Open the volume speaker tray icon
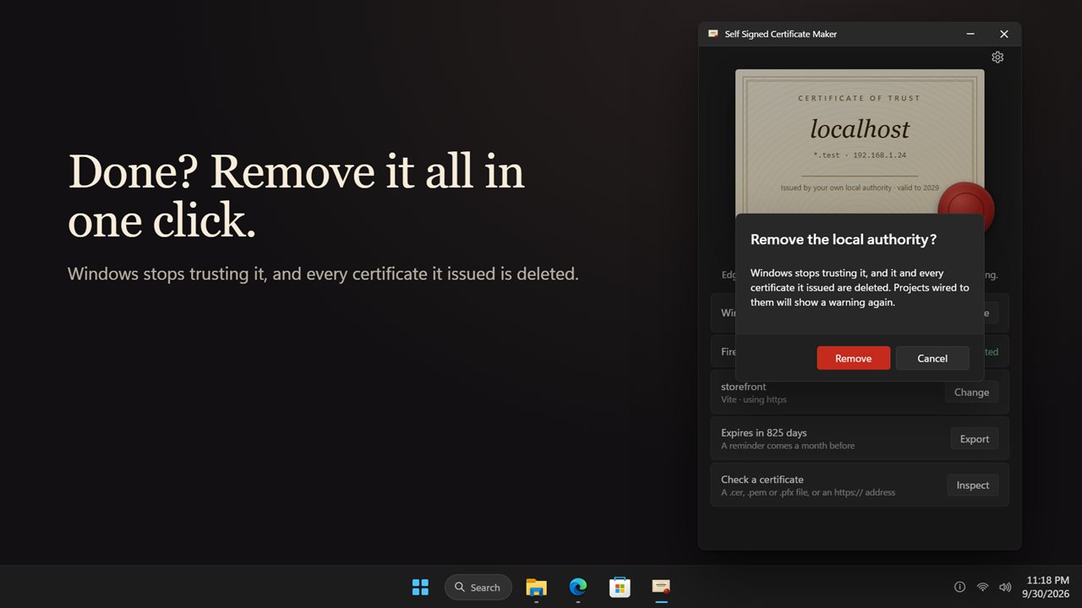 coord(1005,587)
